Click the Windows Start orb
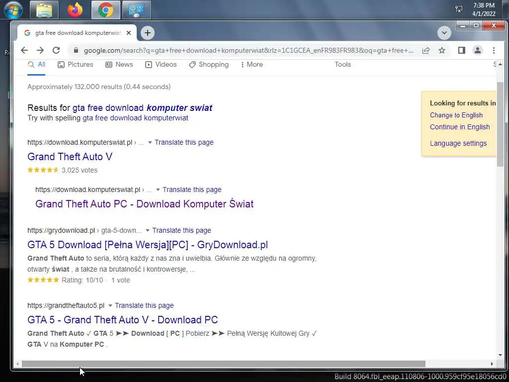 click(13, 10)
